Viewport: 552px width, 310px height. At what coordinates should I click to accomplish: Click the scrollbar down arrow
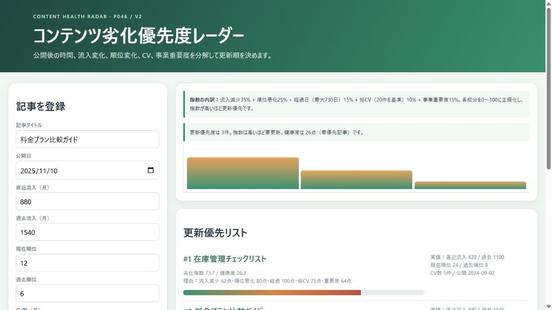coord(548,307)
